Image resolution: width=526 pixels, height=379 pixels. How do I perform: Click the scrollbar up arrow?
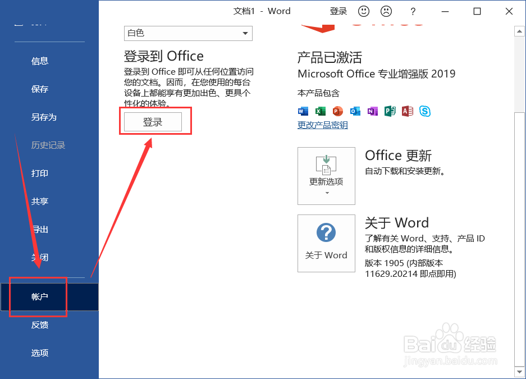[519, 31]
